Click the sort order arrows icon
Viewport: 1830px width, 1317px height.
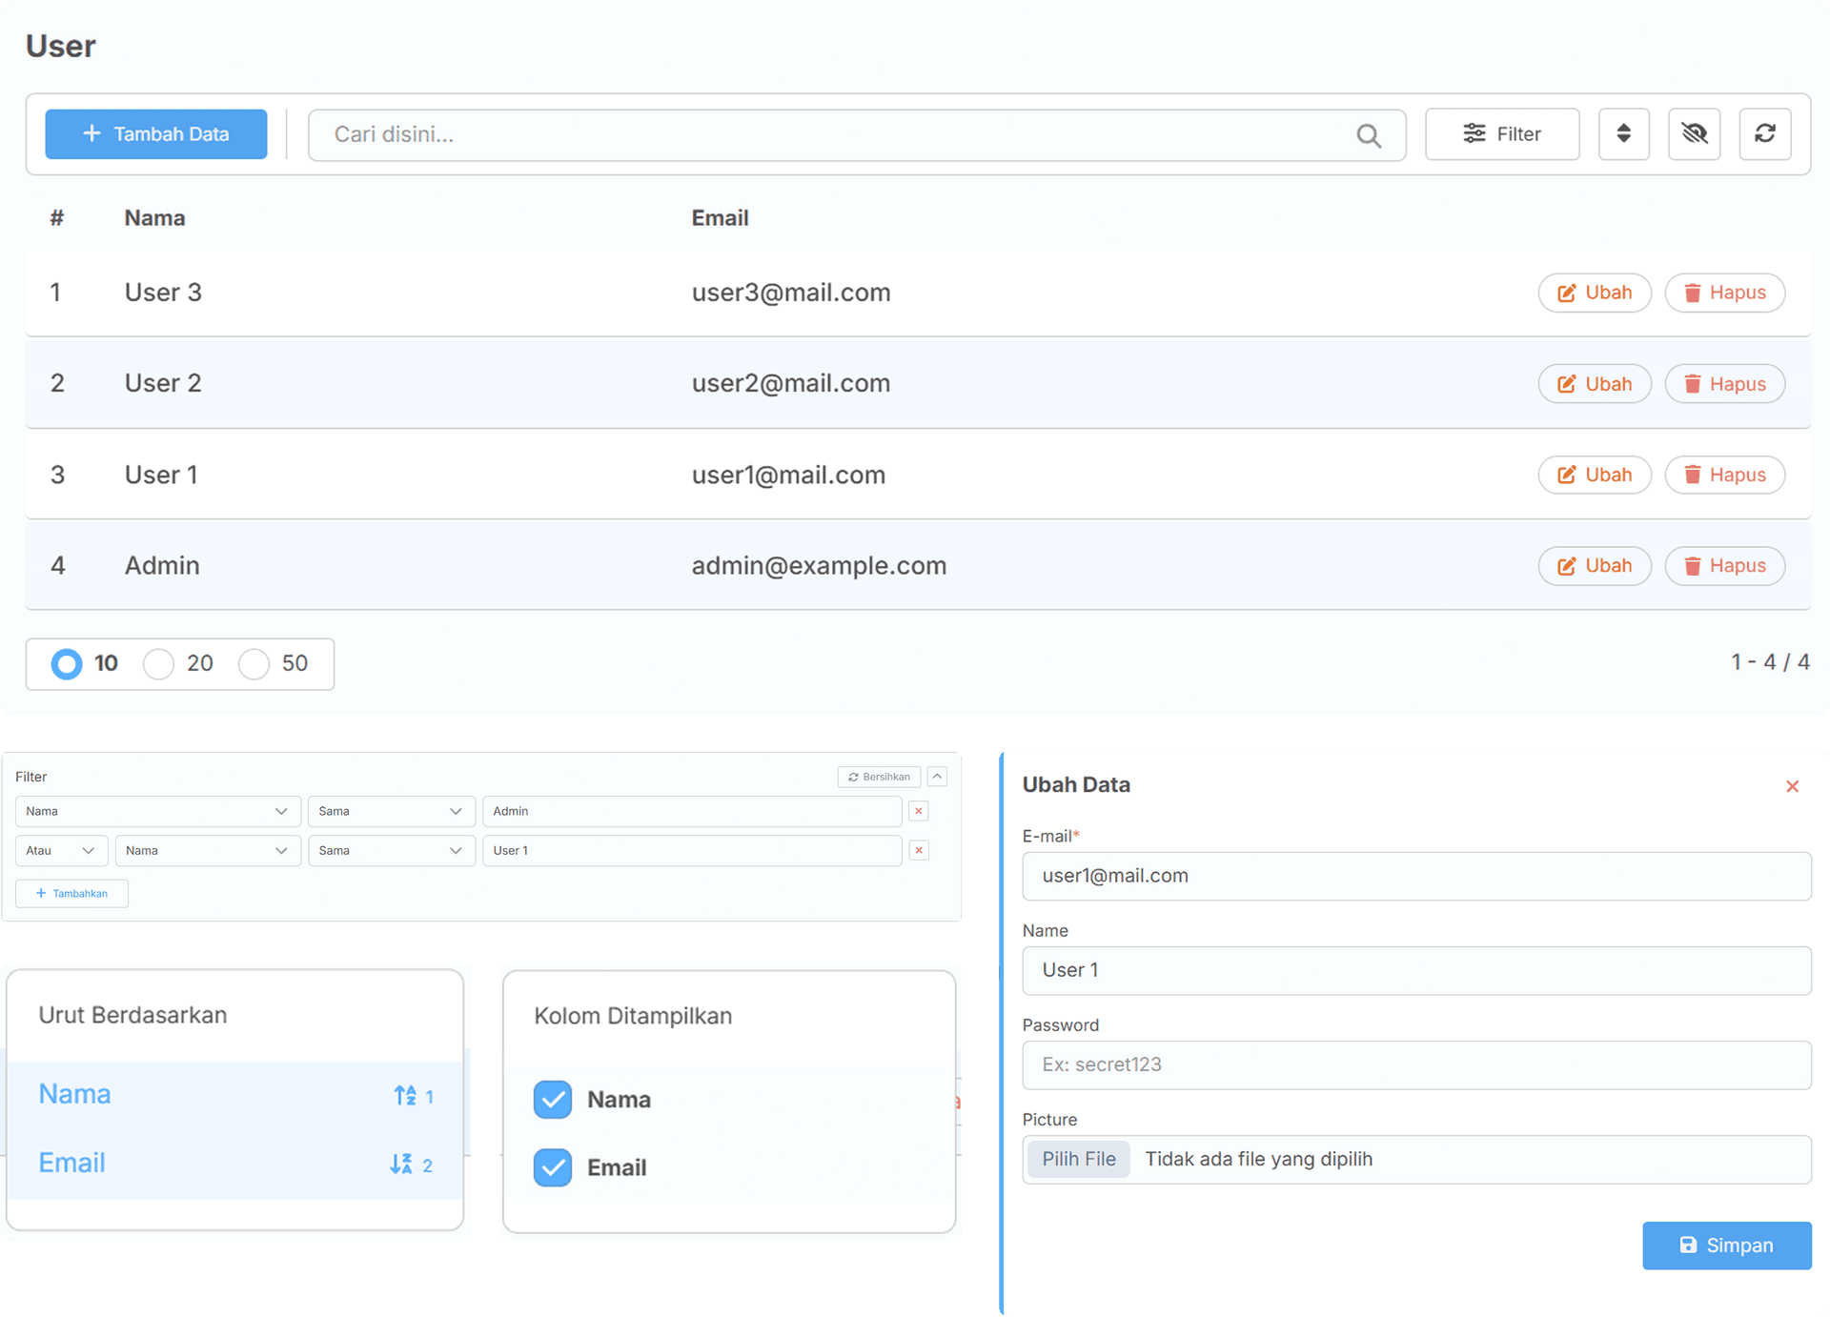[1623, 133]
